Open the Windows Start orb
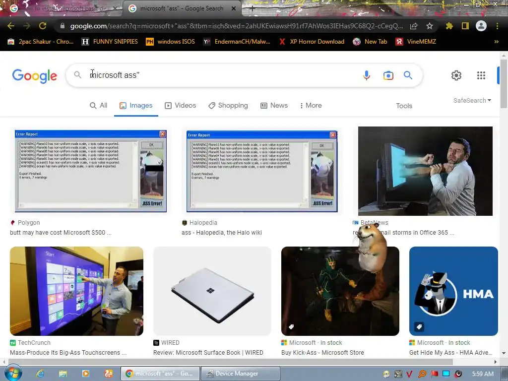Viewport: 508px width, 381px height. (13, 373)
